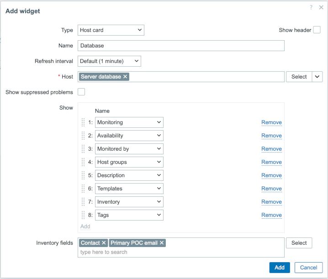Remove Server database tag from Host
This screenshot has height=279, width=328.
(125, 77)
